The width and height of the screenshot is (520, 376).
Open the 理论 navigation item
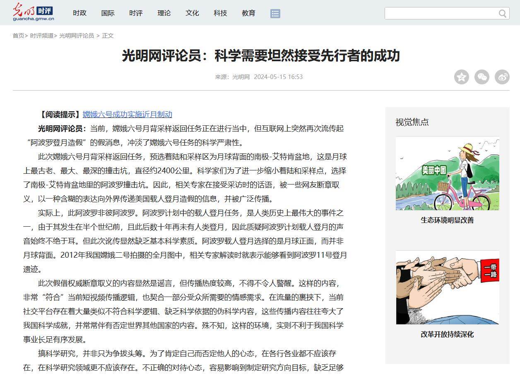point(164,13)
